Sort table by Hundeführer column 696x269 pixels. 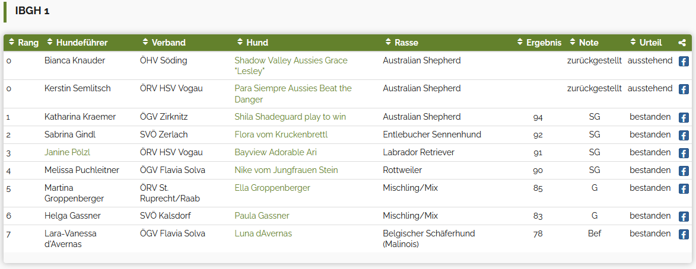pos(77,43)
